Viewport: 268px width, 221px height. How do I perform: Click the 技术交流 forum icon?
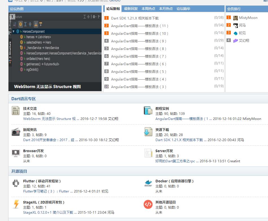tap(16, 111)
